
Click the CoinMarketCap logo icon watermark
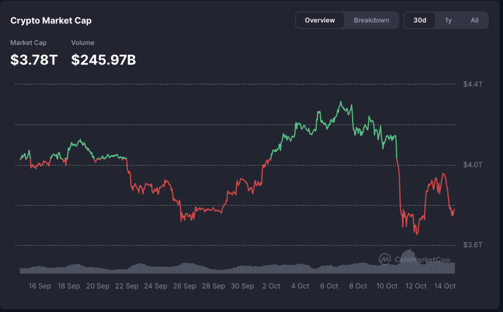click(385, 259)
